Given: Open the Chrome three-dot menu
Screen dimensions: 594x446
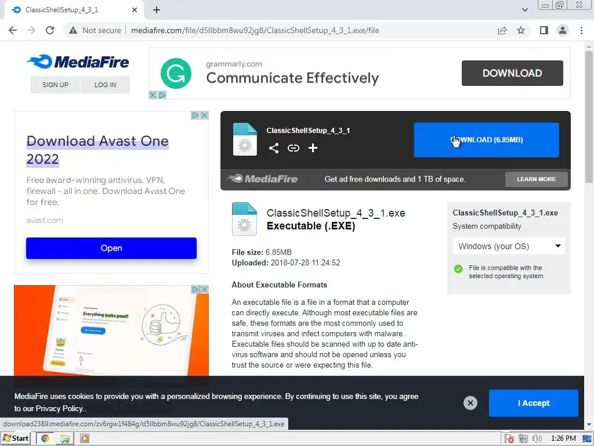Looking at the screenshot, I should pos(581,30).
